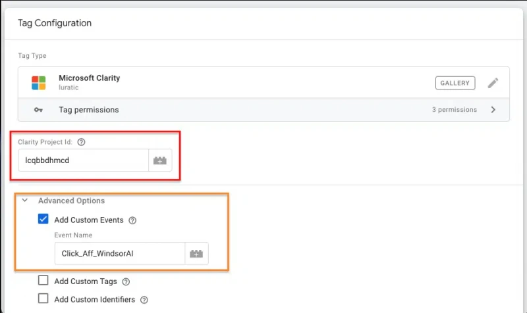The width and height of the screenshot is (527, 313).
Task: Click the pencil edit icon for tag type
Action: pyautogui.click(x=493, y=83)
